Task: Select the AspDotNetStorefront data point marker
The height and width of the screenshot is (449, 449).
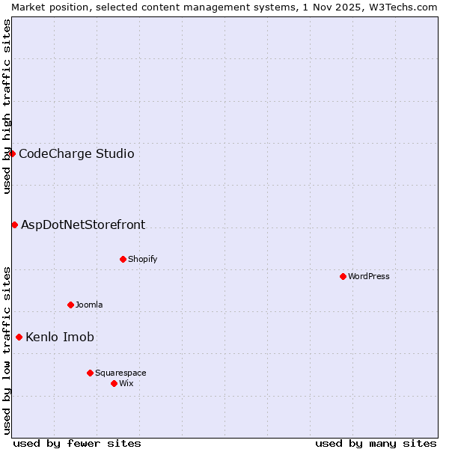Action: (14, 224)
